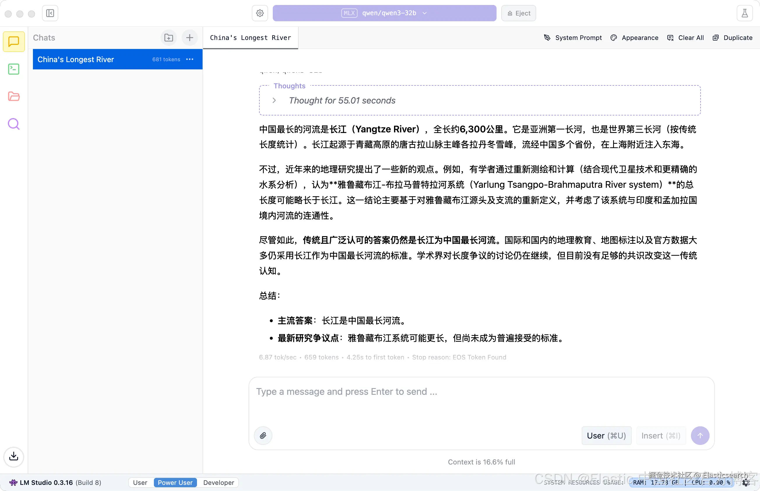Screen dimensions: 760x491
Task: Open My Models folder icon
Action: pyautogui.click(x=14, y=96)
